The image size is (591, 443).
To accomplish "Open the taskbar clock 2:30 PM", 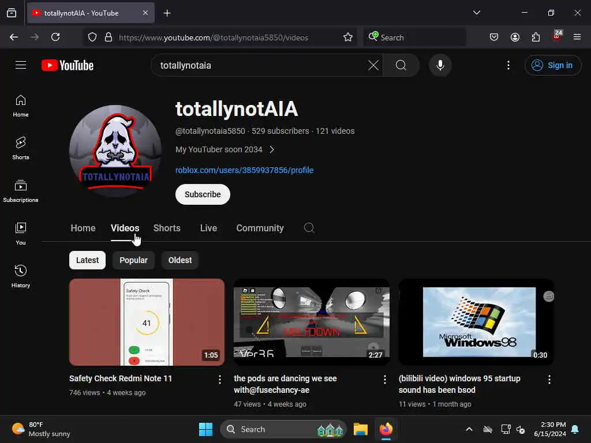I will pos(550,429).
